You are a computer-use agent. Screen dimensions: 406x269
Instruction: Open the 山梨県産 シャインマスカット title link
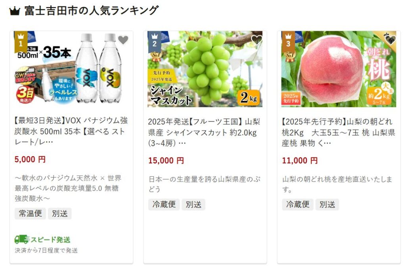[x=205, y=132]
